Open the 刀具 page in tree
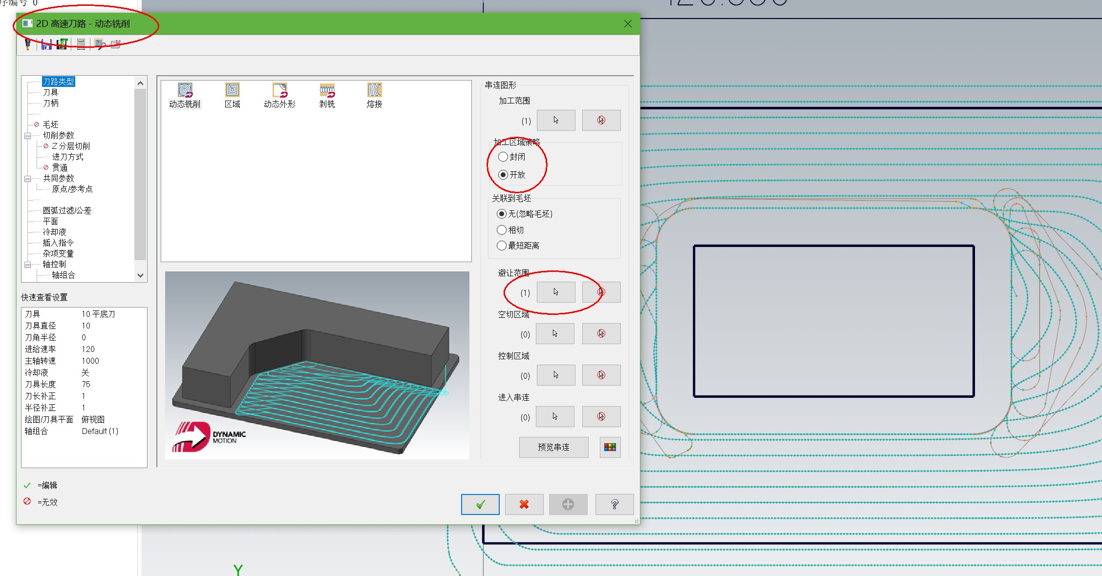Image resolution: width=1102 pixels, height=576 pixels. coord(50,92)
